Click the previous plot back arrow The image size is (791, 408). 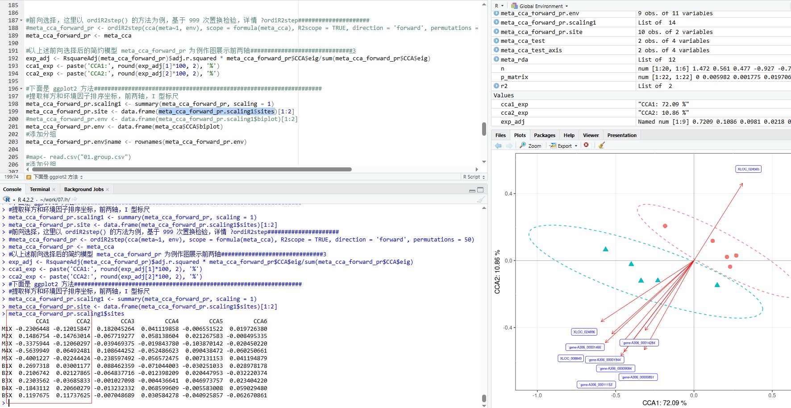(498, 146)
